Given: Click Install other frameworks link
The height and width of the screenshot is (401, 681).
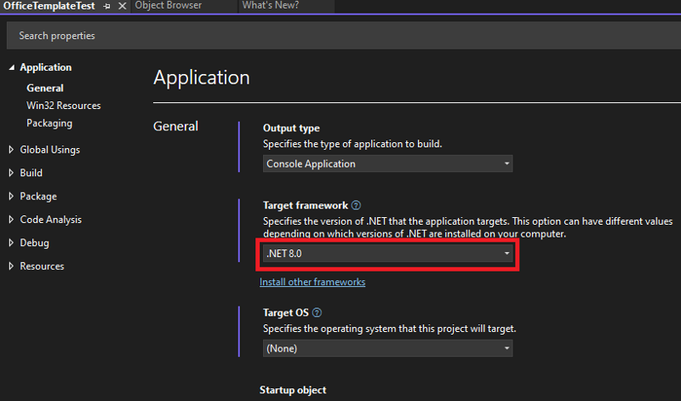Looking at the screenshot, I should pyautogui.click(x=312, y=282).
